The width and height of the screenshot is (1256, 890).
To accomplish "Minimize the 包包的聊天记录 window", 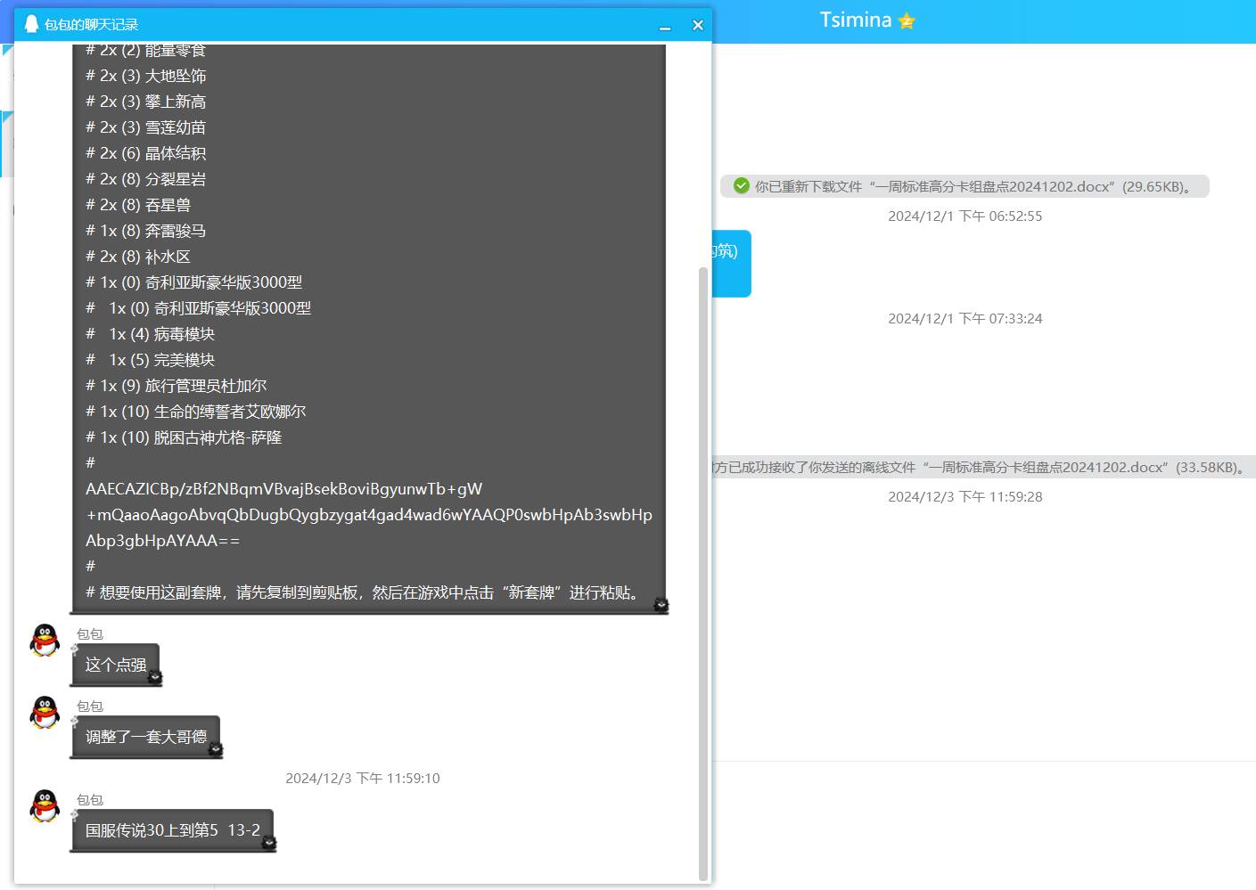I will pos(664,26).
